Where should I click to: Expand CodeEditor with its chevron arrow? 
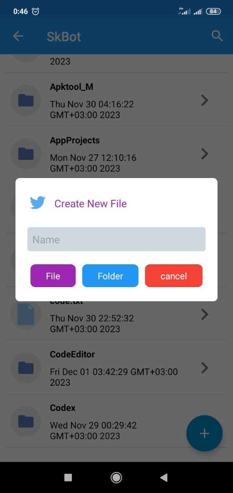pyautogui.click(x=205, y=367)
